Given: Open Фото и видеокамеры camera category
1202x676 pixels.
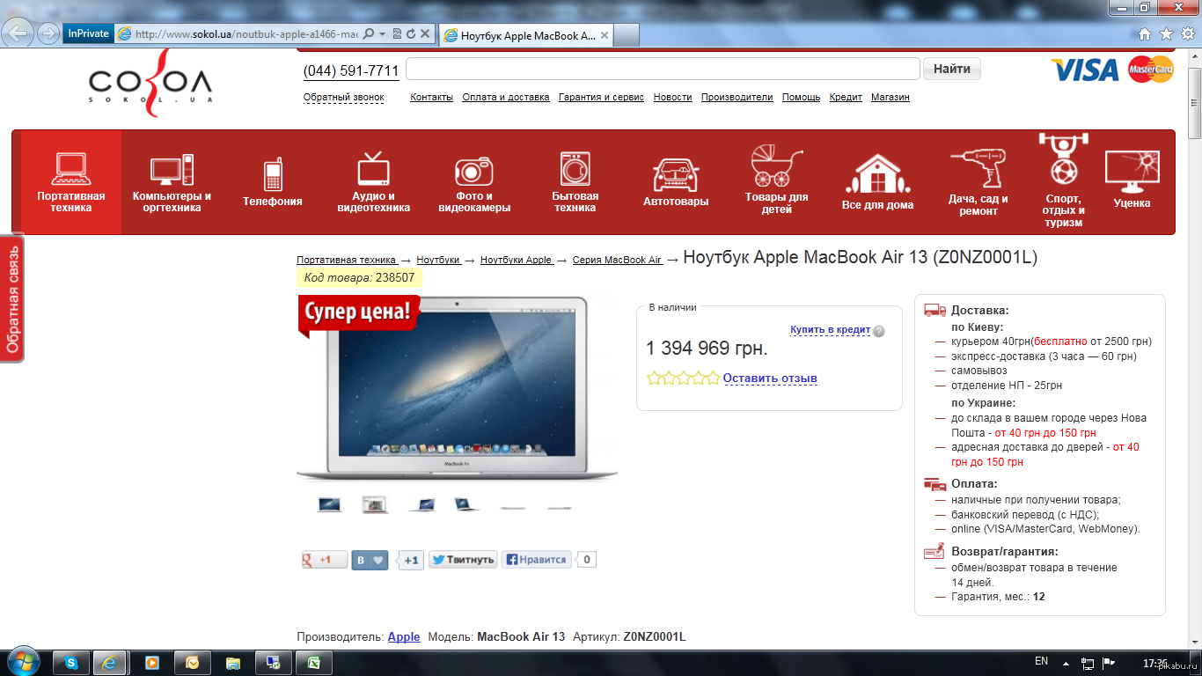Looking at the screenshot, I should (474, 182).
